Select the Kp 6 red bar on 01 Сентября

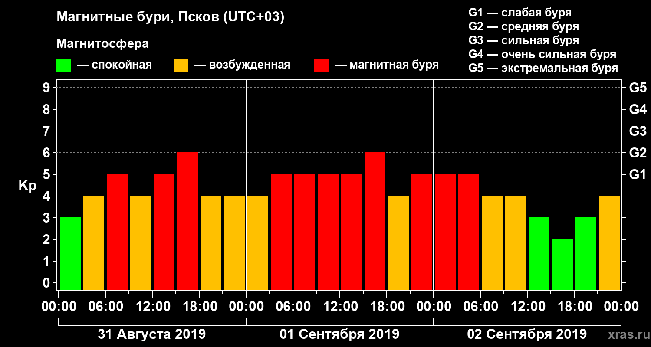[375, 221]
